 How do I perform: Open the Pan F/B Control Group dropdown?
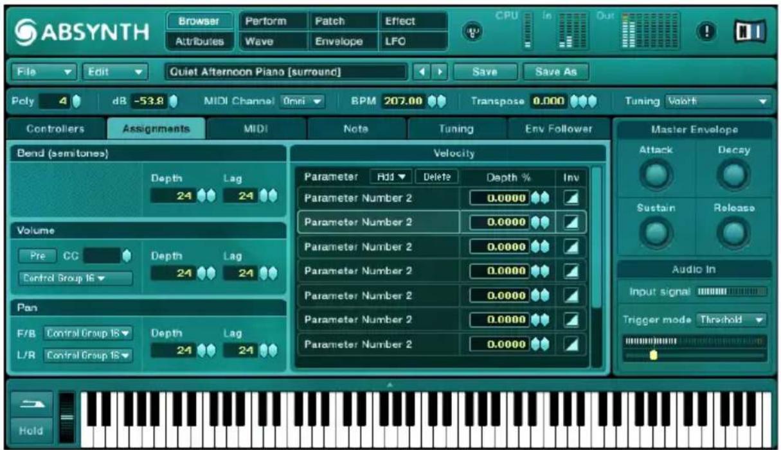coord(87,333)
